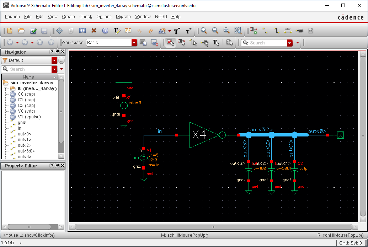The width and height of the screenshot is (368, 247).
Task: Expand the I0 inverter array tree node
Action: click(6, 88)
